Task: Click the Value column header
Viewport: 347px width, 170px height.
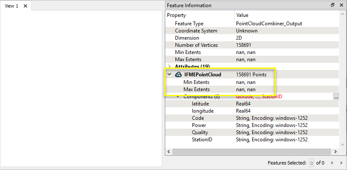Action: 286,15
